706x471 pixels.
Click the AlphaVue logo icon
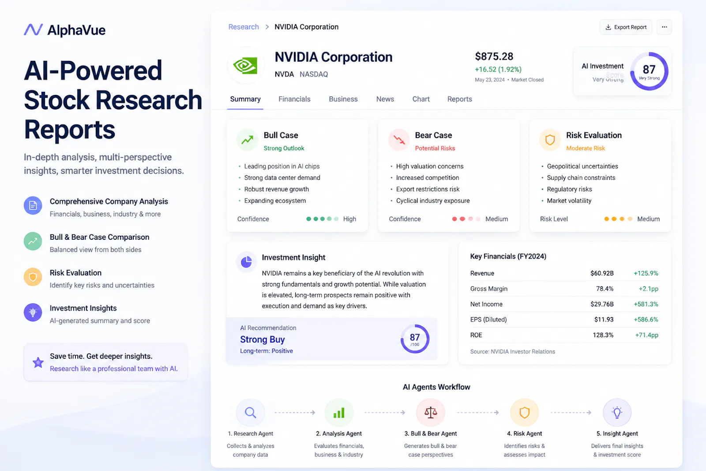pos(33,30)
